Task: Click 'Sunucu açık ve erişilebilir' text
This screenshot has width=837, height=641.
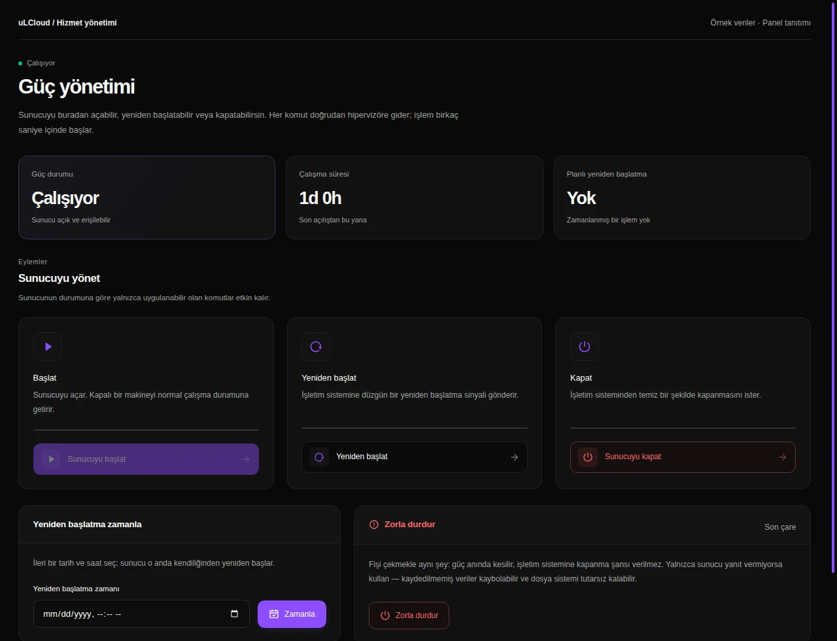Action: coord(71,220)
